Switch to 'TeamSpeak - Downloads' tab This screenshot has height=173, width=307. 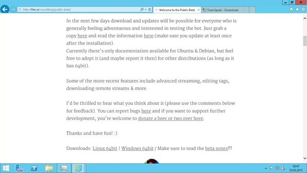225,10
